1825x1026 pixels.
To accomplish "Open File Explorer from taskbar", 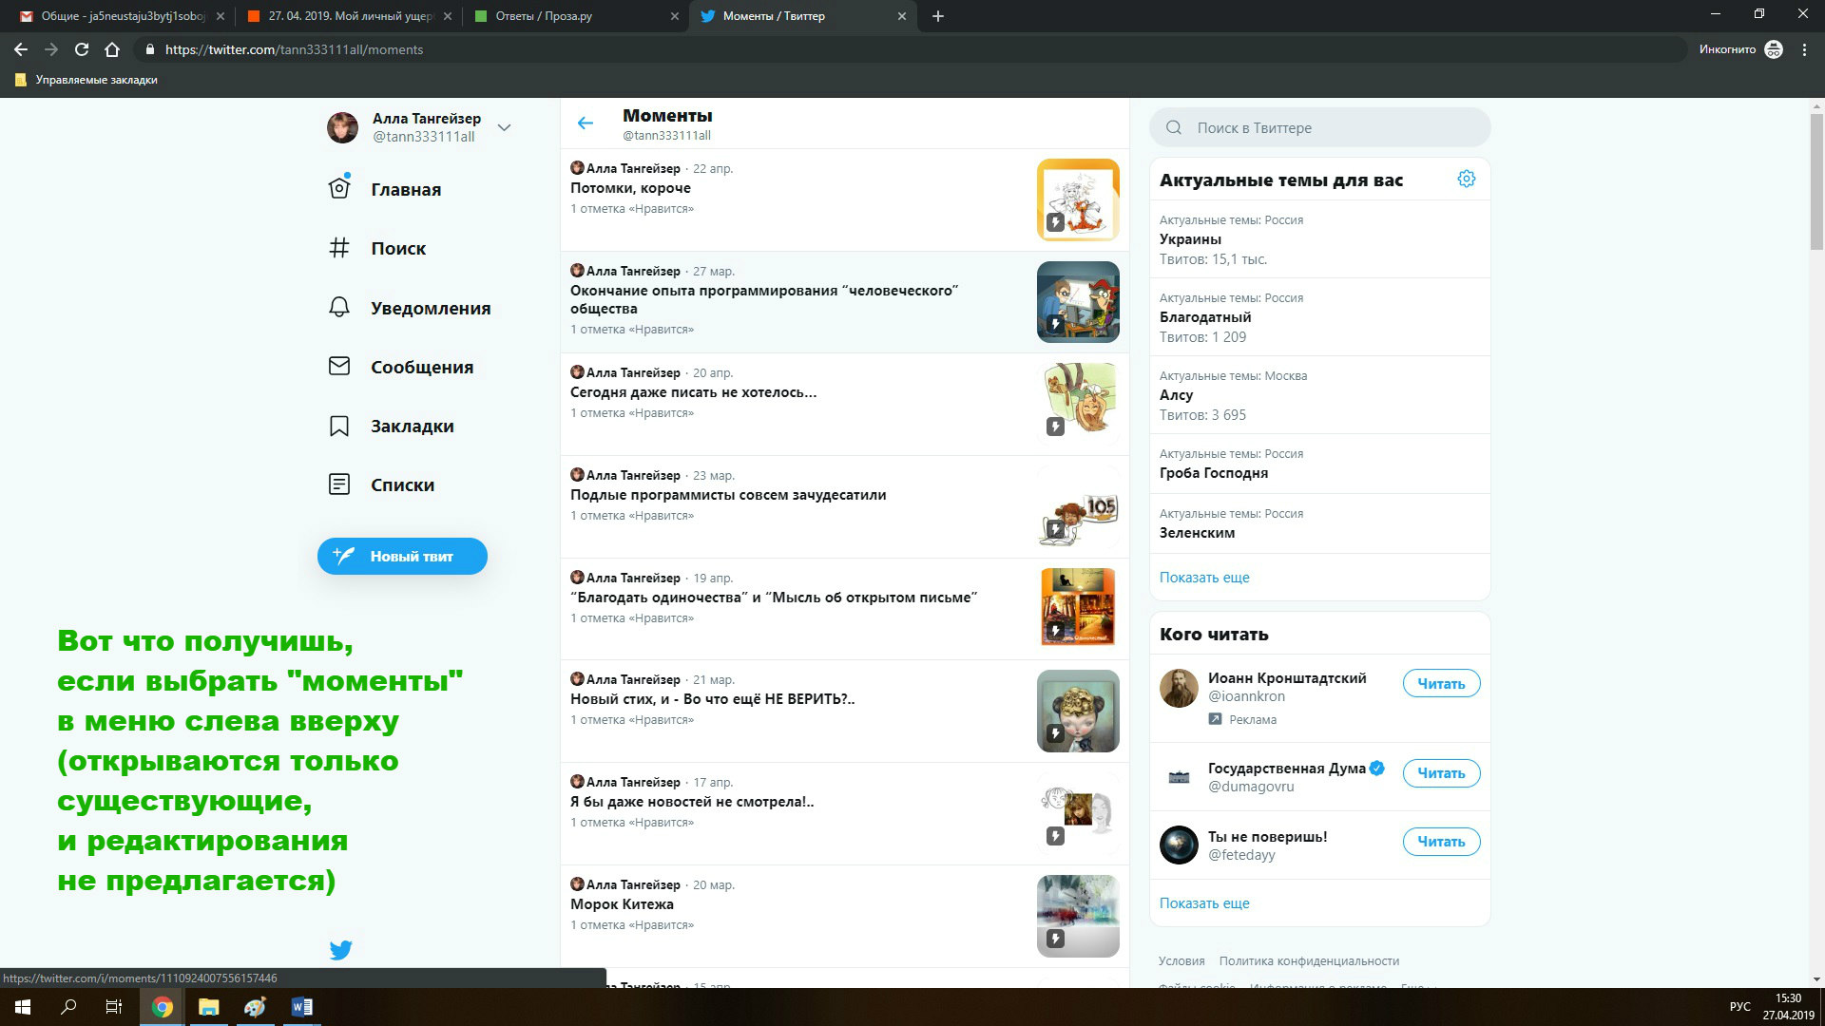I will coord(209,1007).
